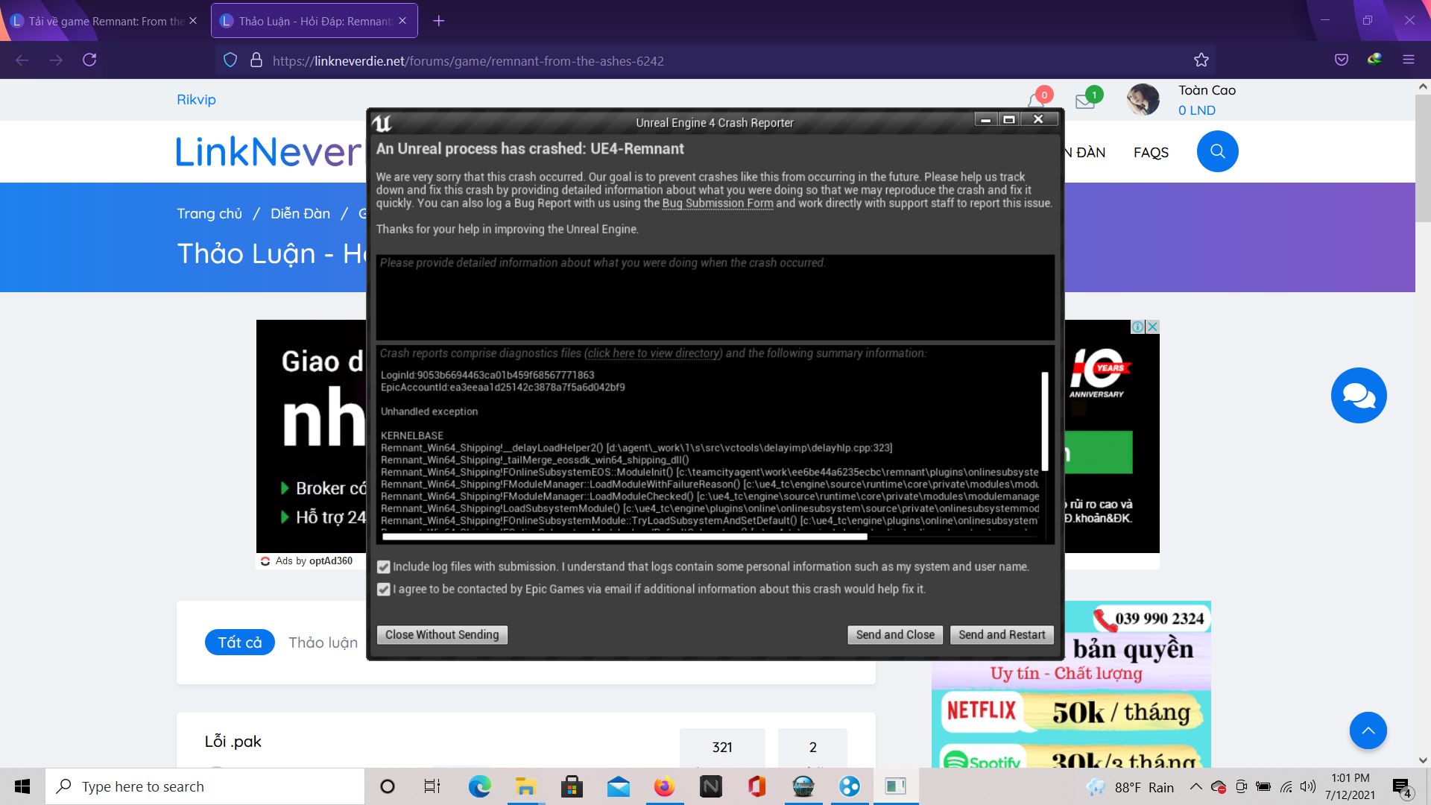Click the blue chat bubble button
The height and width of the screenshot is (805, 1431).
[x=1358, y=395]
